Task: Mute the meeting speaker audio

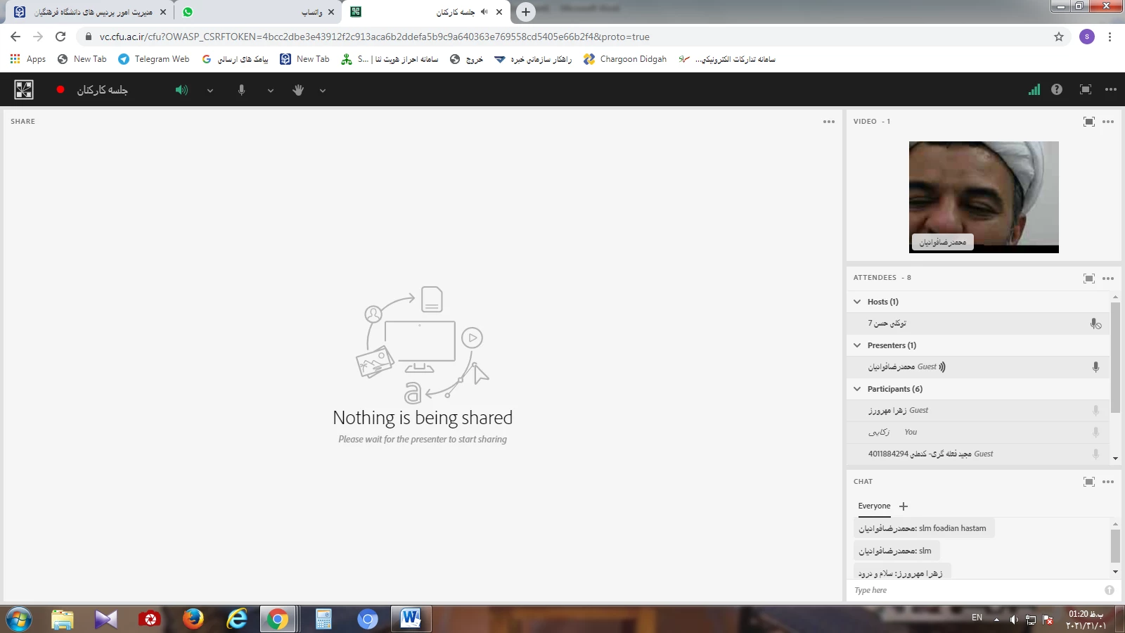Action: click(x=181, y=90)
